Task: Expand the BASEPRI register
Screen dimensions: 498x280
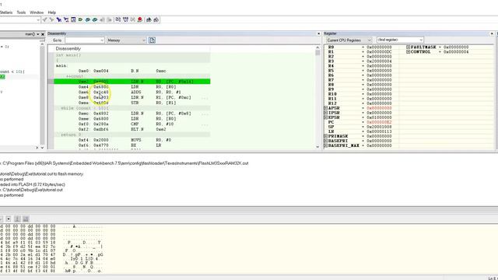Action: [325, 141]
